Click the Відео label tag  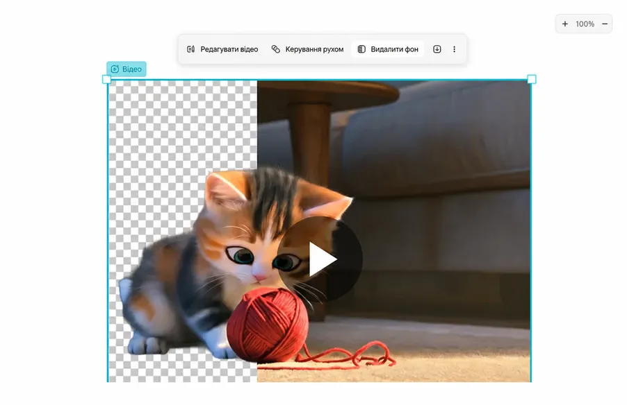(x=127, y=69)
